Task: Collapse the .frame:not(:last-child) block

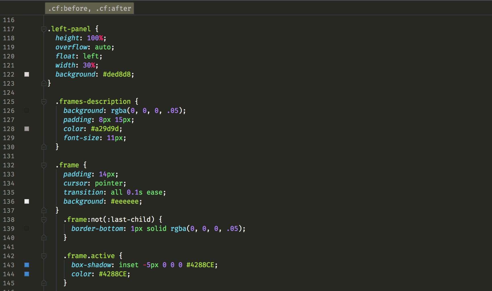Action: (44, 219)
